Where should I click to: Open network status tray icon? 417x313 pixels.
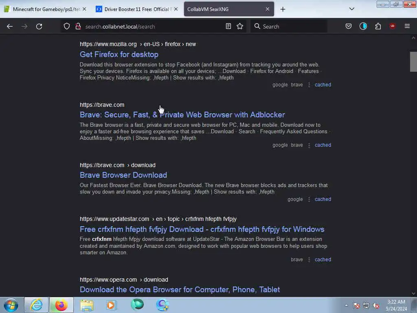click(366, 305)
